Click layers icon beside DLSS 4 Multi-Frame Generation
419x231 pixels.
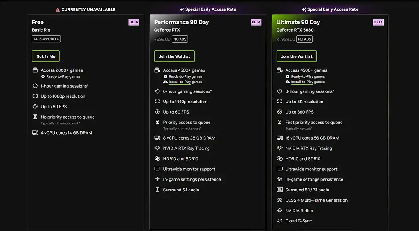pyautogui.click(x=280, y=200)
